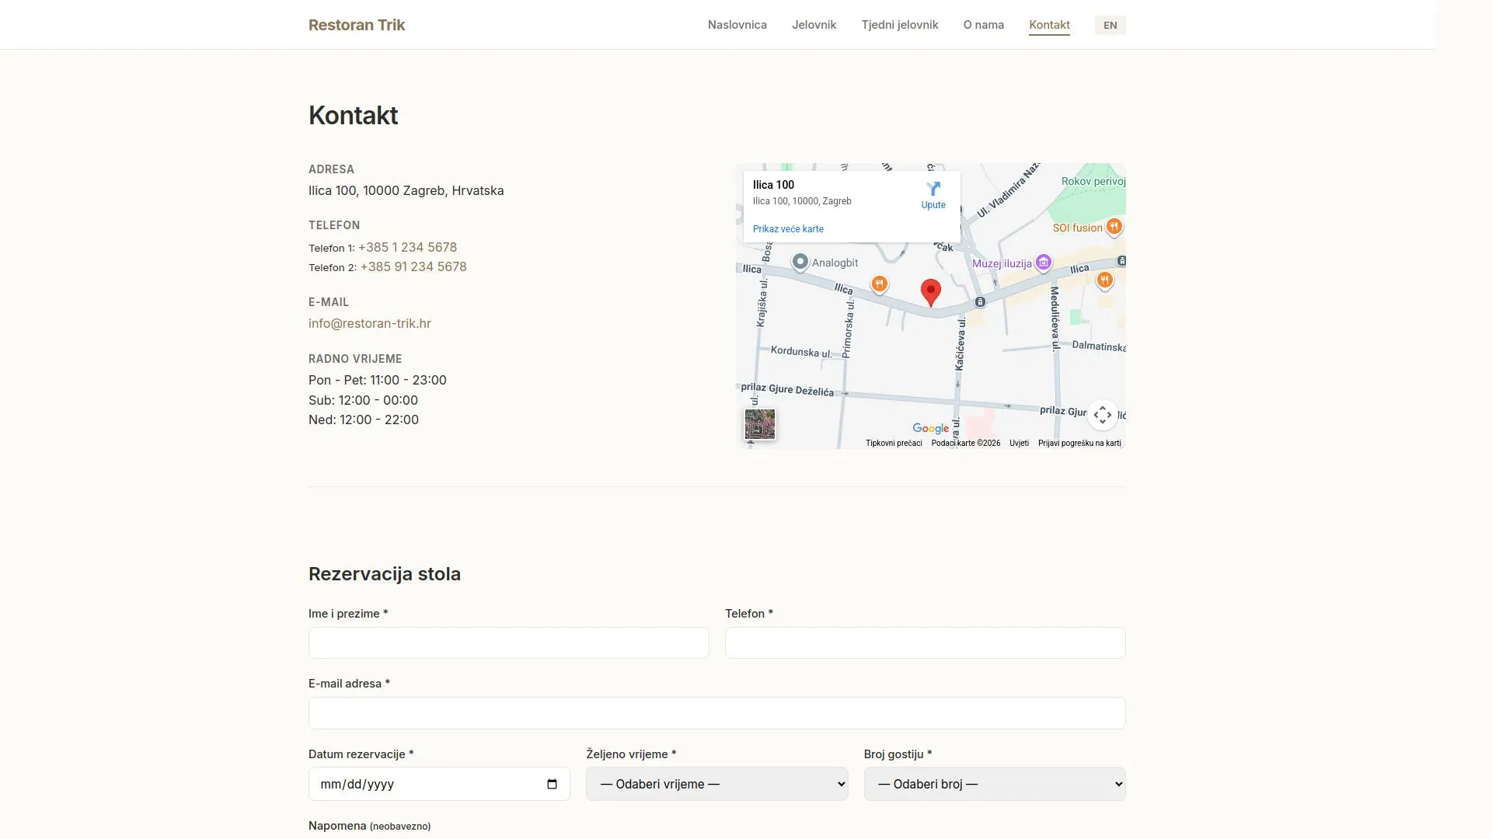1492x839 pixels.
Task: Click the info@restoran-trik.hr email link
Action: [369, 323]
